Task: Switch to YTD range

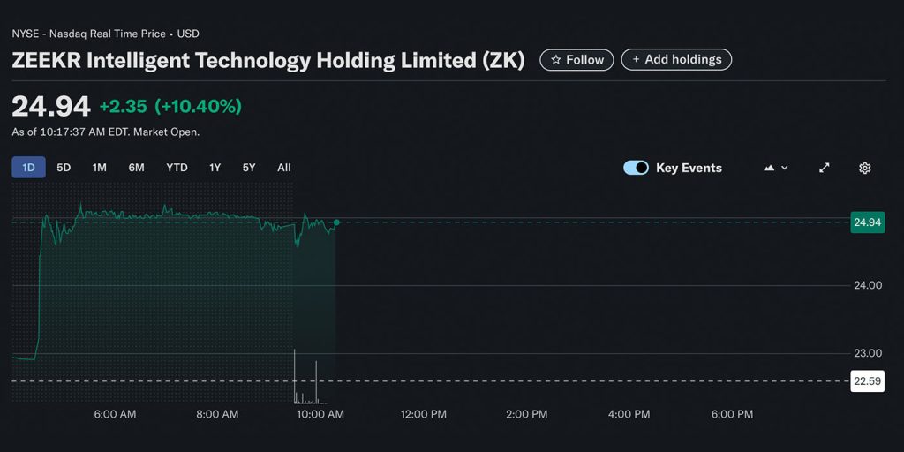Action: click(x=177, y=168)
